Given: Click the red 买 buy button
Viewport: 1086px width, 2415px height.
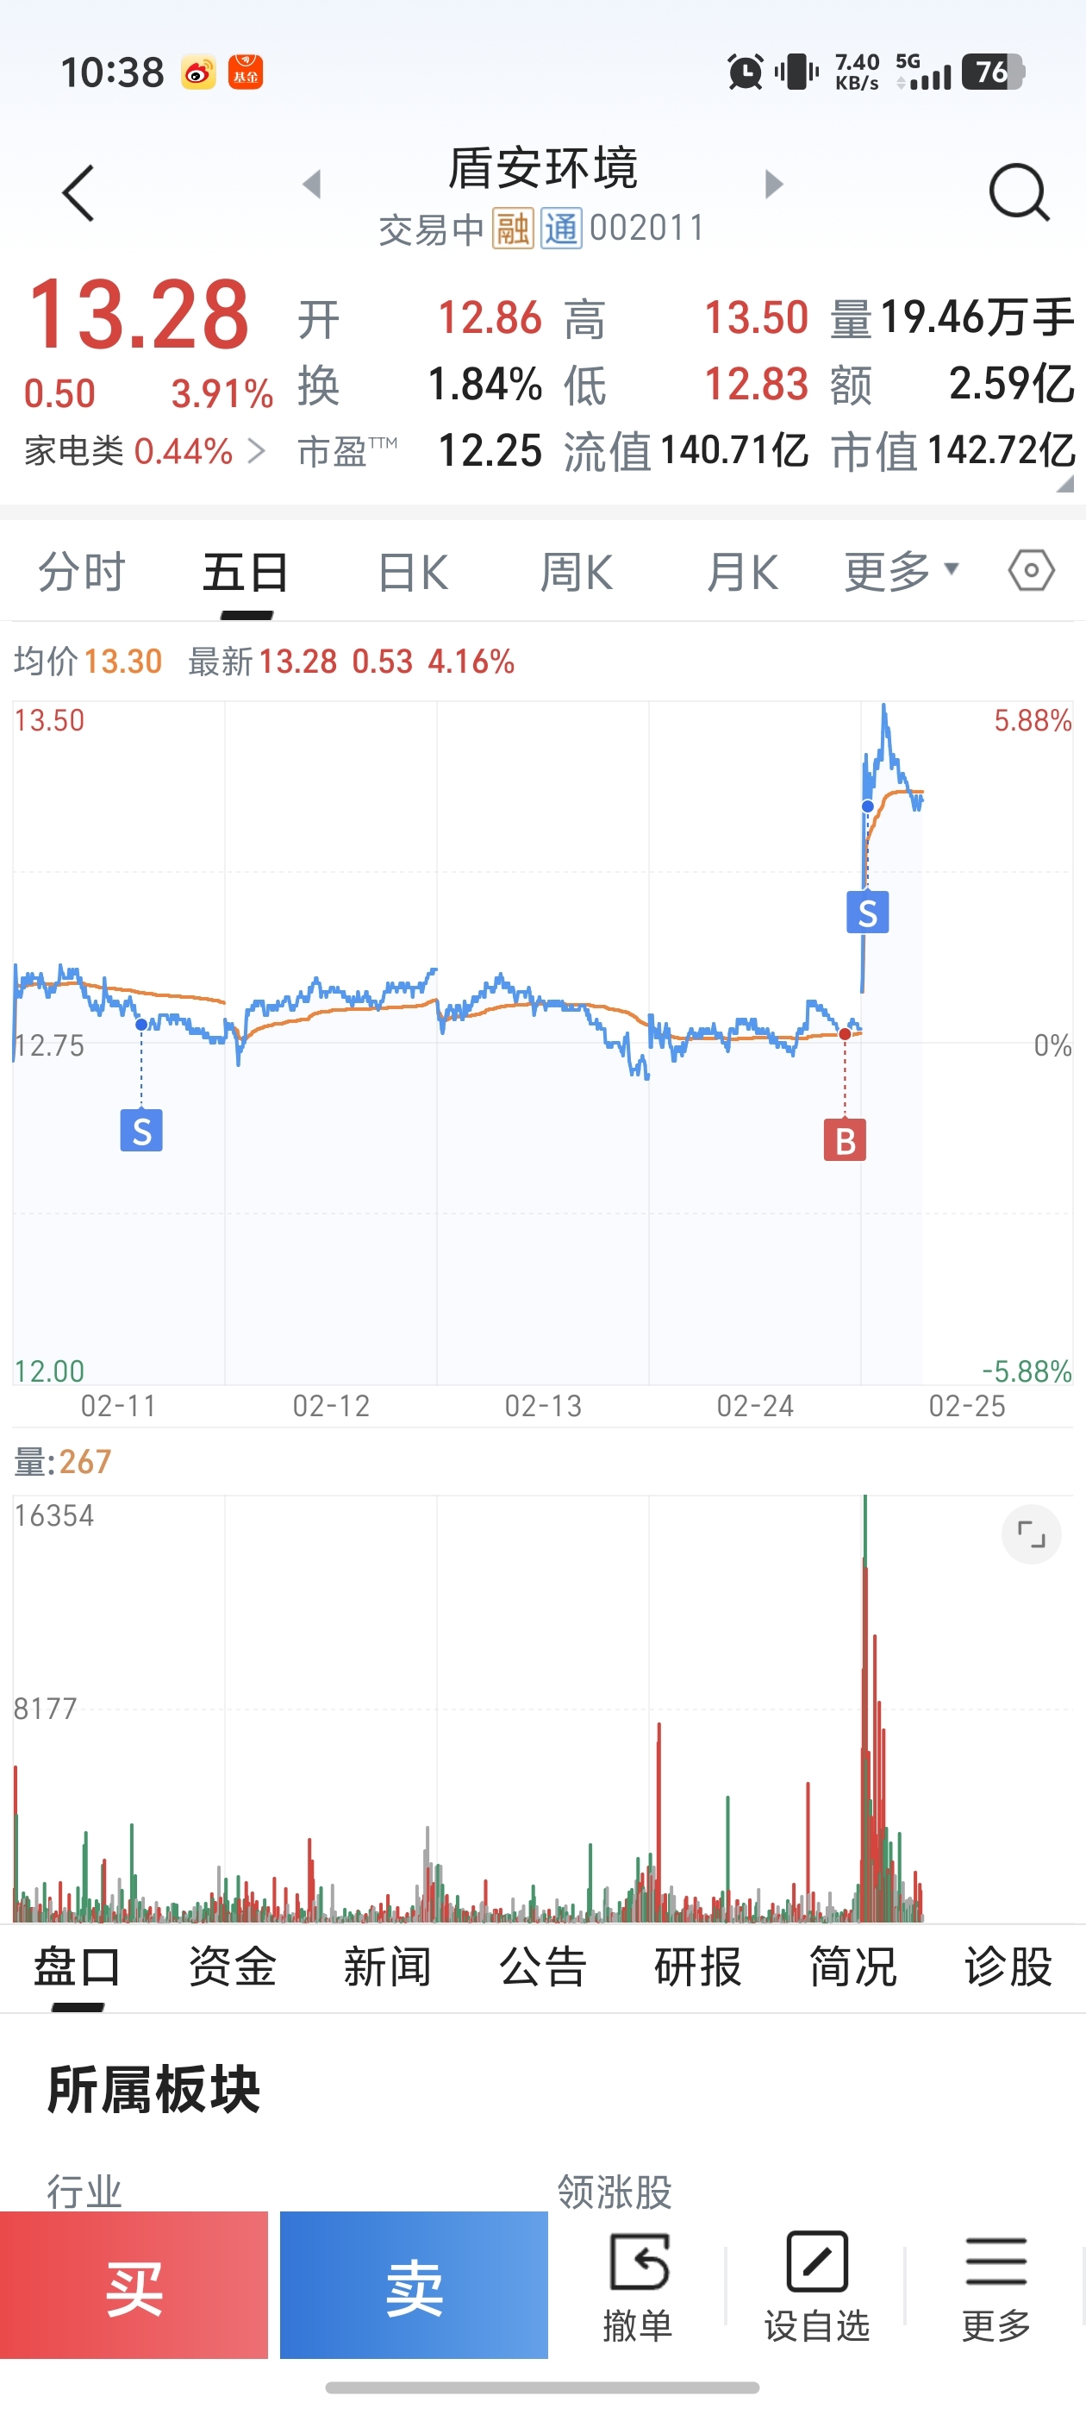Looking at the screenshot, I should [134, 2285].
